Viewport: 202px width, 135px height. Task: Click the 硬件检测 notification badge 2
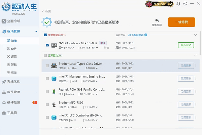[35, 102]
